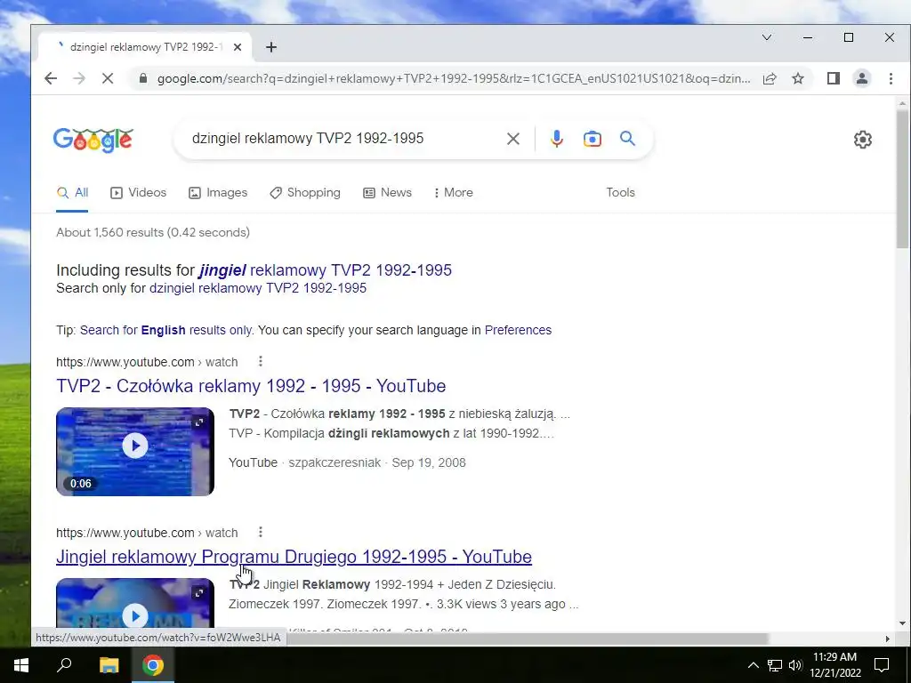Click the magnifying glass search button
The width and height of the screenshot is (911, 683).
point(627,139)
